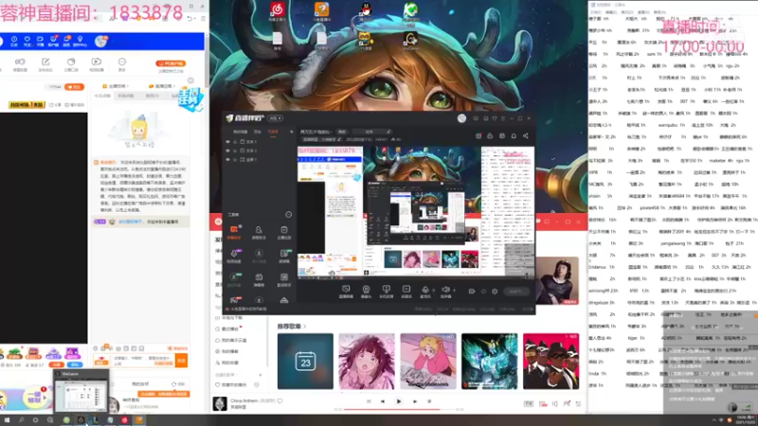Open search icon on Windows taskbar
Image resolution: width=758 pixels, height=426 pixels.
point(21,420)
